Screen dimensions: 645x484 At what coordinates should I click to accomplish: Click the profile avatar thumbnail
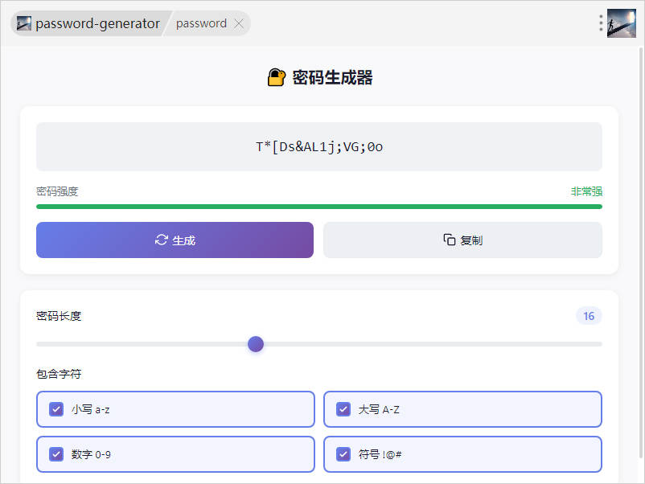[x=622, y=23]
